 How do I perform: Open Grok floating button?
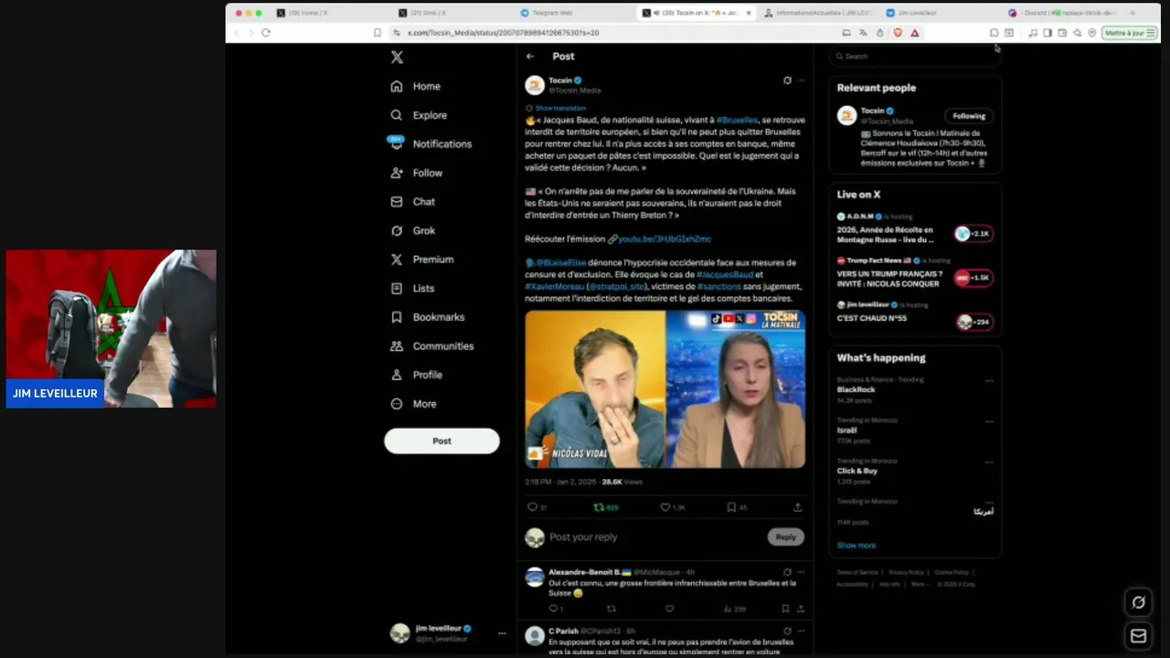click(x=1138, y=602)
